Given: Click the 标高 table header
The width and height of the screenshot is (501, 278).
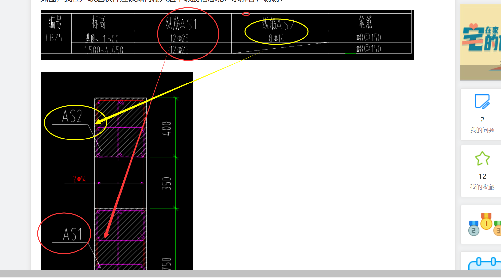Looking at the screenshot, I should 99,23.
